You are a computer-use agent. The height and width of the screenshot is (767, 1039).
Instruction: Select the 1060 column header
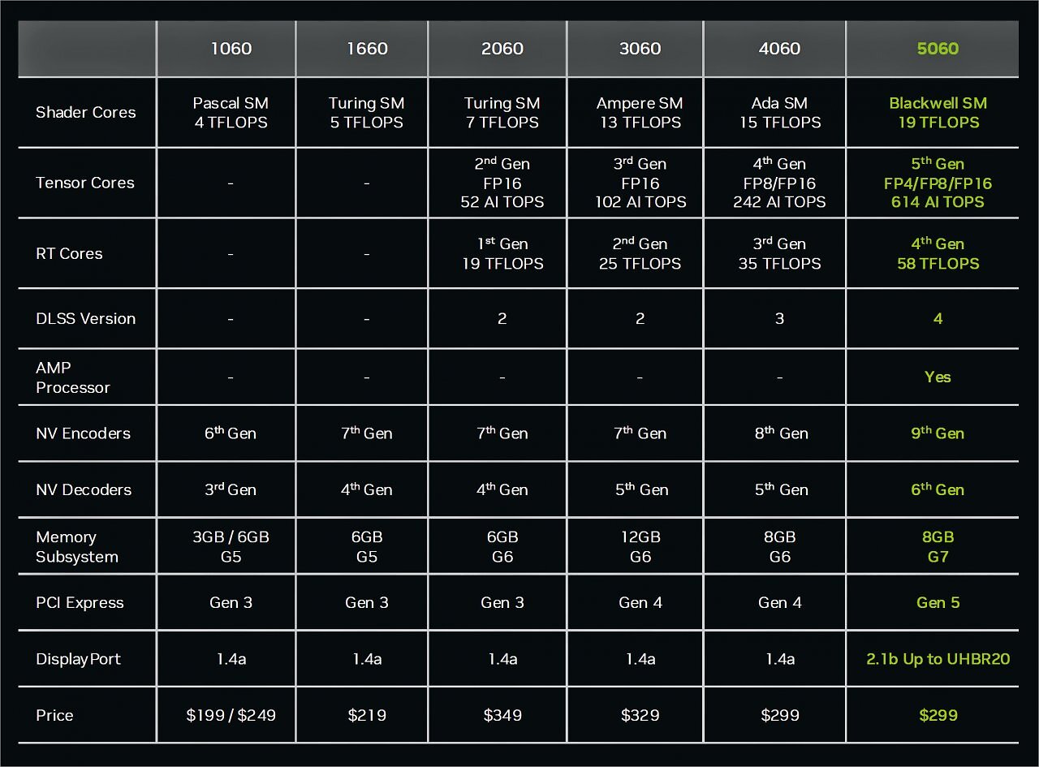(x=231, y=49)
